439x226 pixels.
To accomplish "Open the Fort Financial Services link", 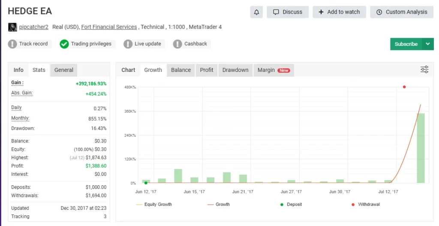I will pos(109,27).
